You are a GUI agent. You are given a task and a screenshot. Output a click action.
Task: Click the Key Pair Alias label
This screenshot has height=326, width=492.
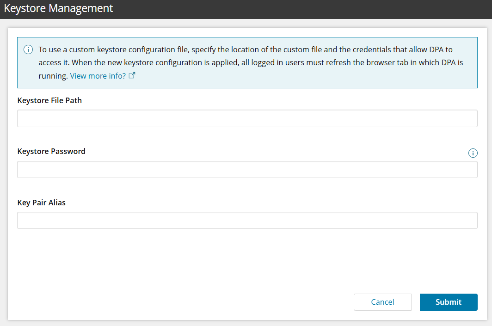click(42, 203)
